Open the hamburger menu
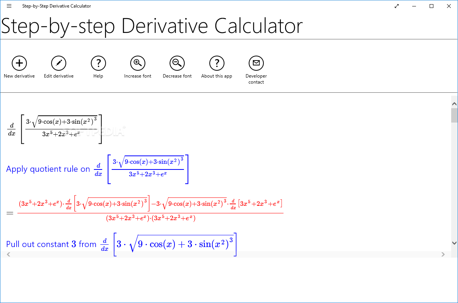The width and height of the screenshot is (458, 303). (x=9, y=6)
